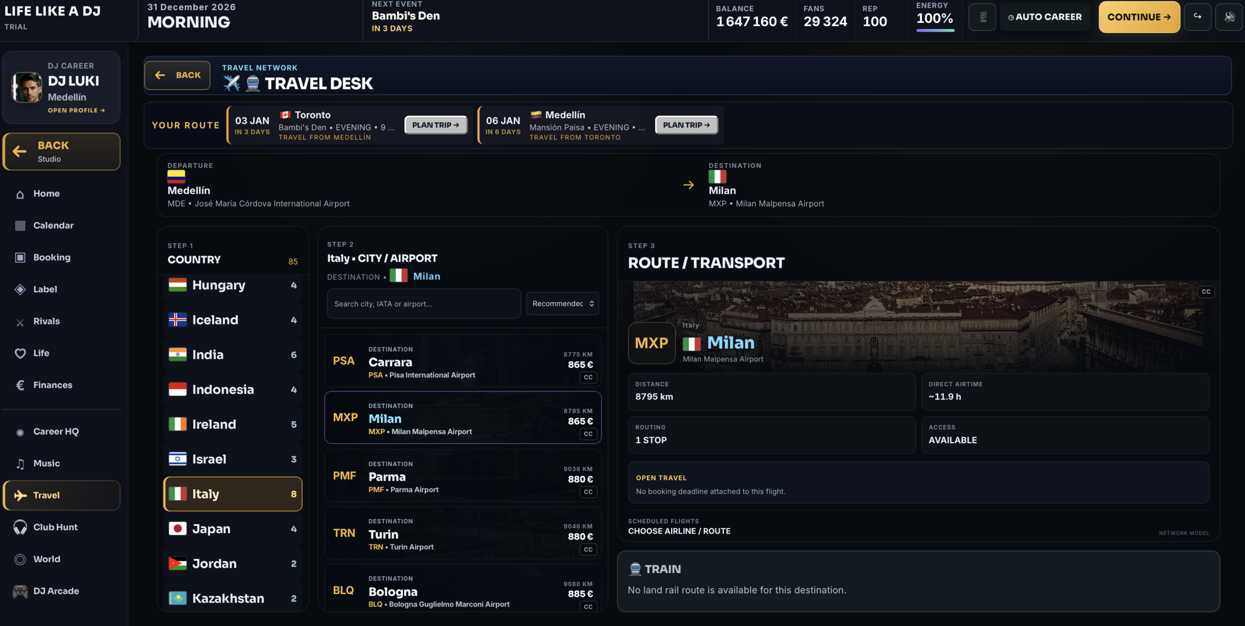Click the share arrow icon next to Continue

tap(1197, 17)
